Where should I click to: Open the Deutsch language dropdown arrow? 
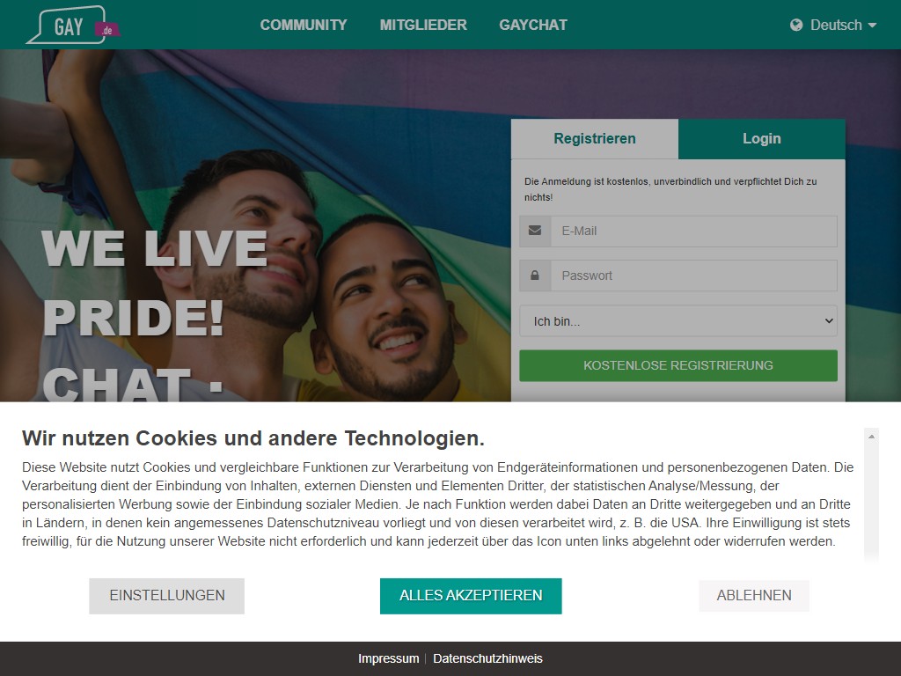(872, 26)
